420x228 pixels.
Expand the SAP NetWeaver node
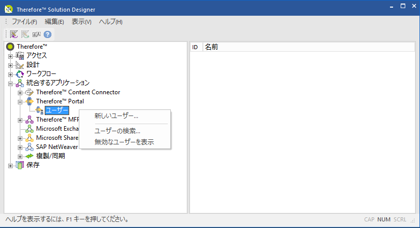20,147
